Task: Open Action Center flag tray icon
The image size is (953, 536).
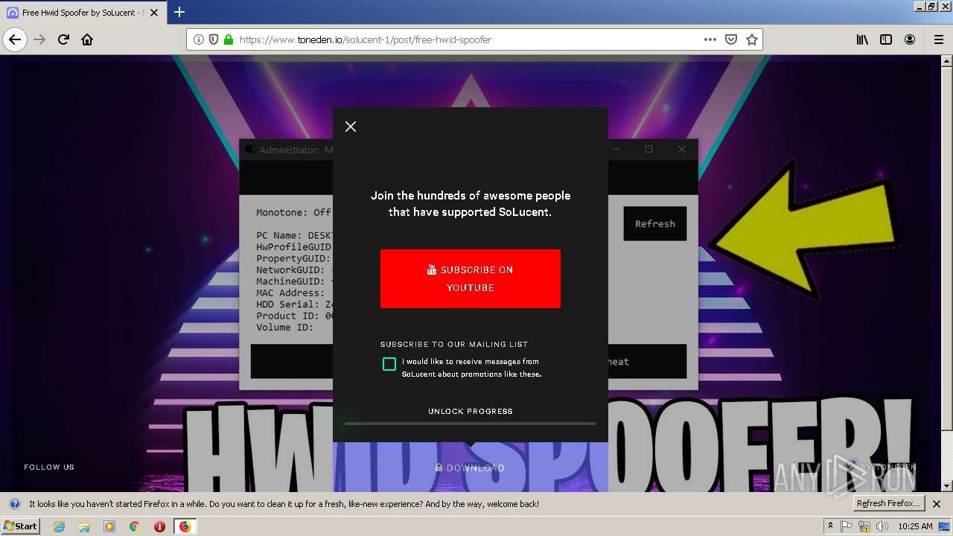Action: pyautogui.click(x=847, y=526)
